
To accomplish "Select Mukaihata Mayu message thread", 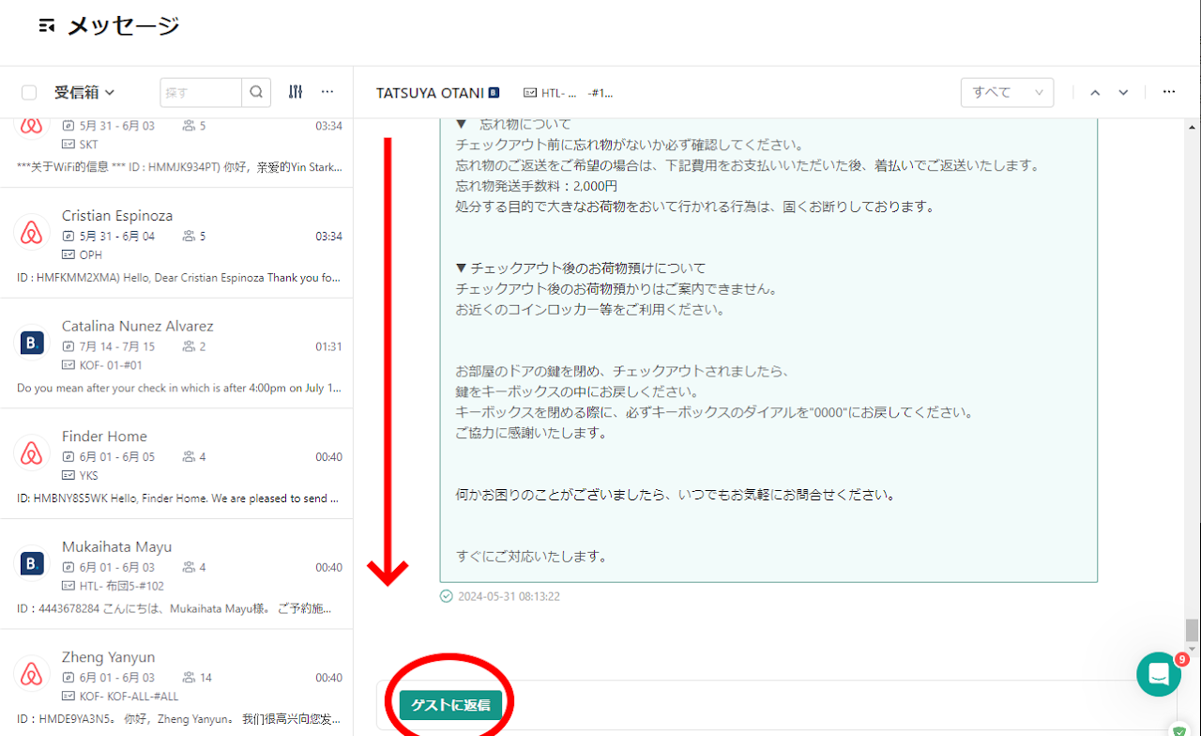I will (x=176, y=574).
